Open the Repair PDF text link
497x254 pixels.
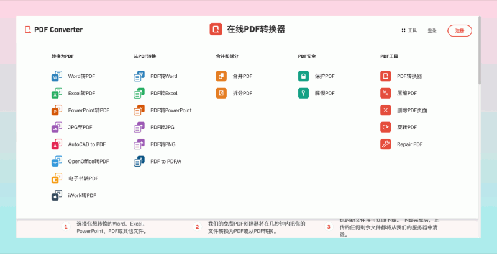coord(410,144)
